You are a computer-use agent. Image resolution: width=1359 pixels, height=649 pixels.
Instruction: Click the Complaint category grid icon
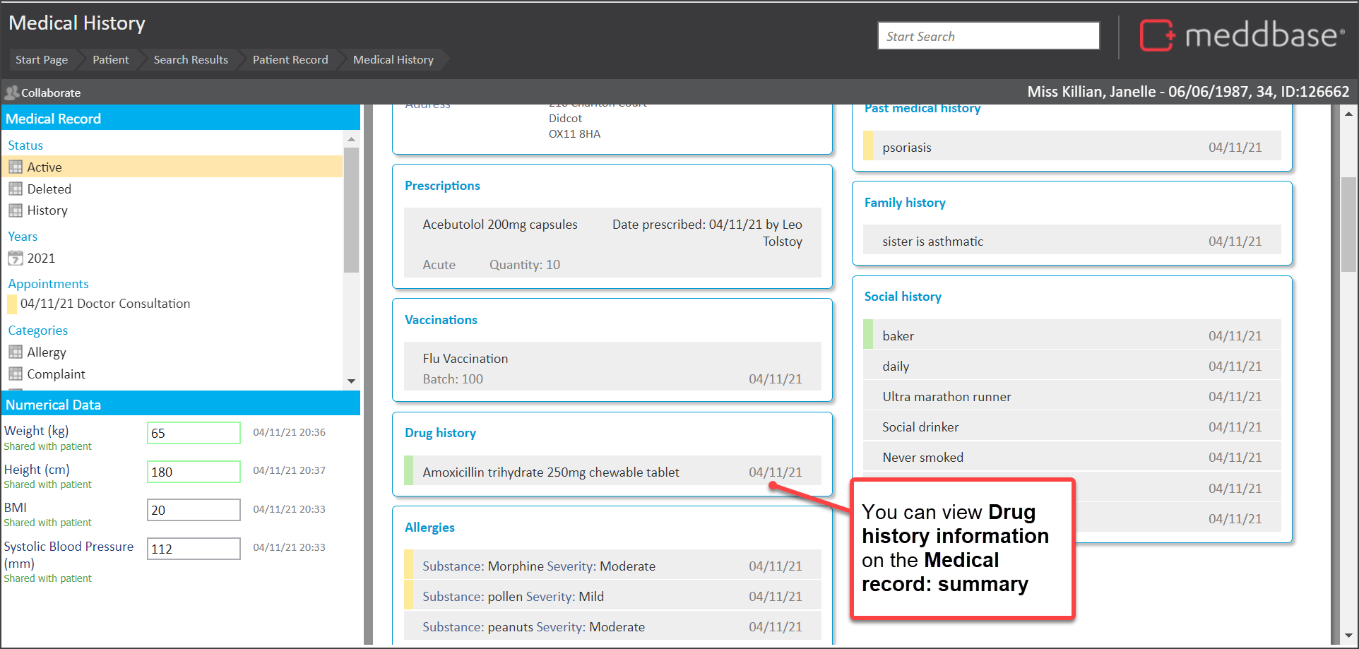16,374
